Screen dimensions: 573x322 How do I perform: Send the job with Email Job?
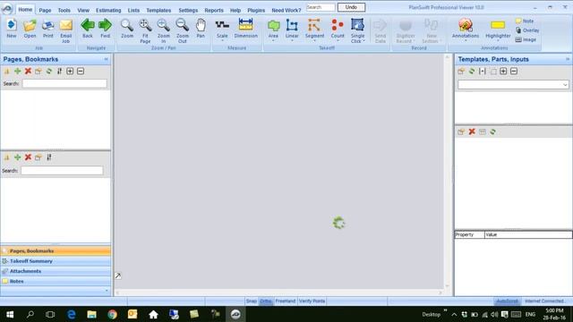pyautogui.click(x=65, y=30)
